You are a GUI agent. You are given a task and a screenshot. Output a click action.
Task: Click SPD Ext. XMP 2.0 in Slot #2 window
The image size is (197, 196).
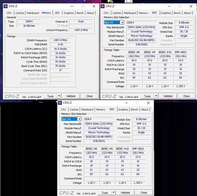click(184, 27)
